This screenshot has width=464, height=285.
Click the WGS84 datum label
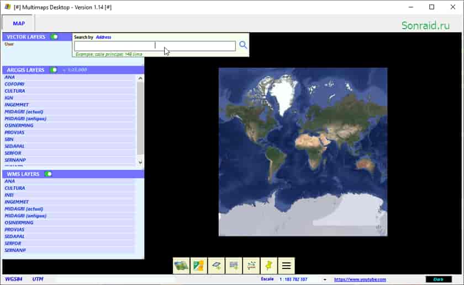point(14,279)
